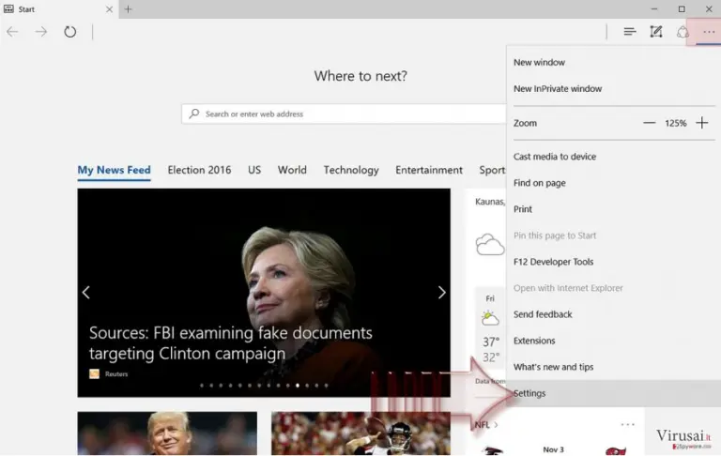
Task: Open the Hub icon in toolbar
Action: 630,32
